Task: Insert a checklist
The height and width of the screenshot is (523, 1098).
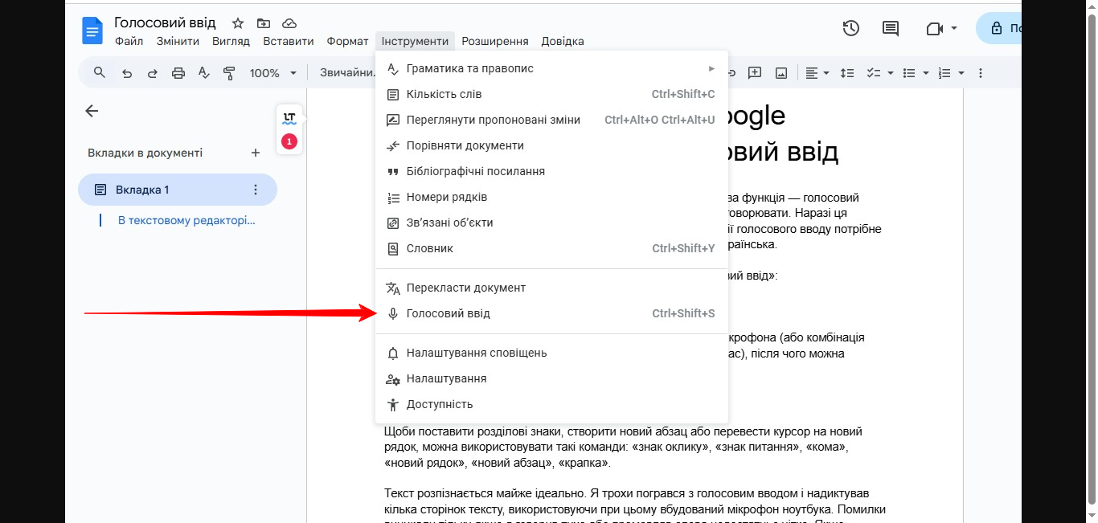Action: (x=874, y=73)
